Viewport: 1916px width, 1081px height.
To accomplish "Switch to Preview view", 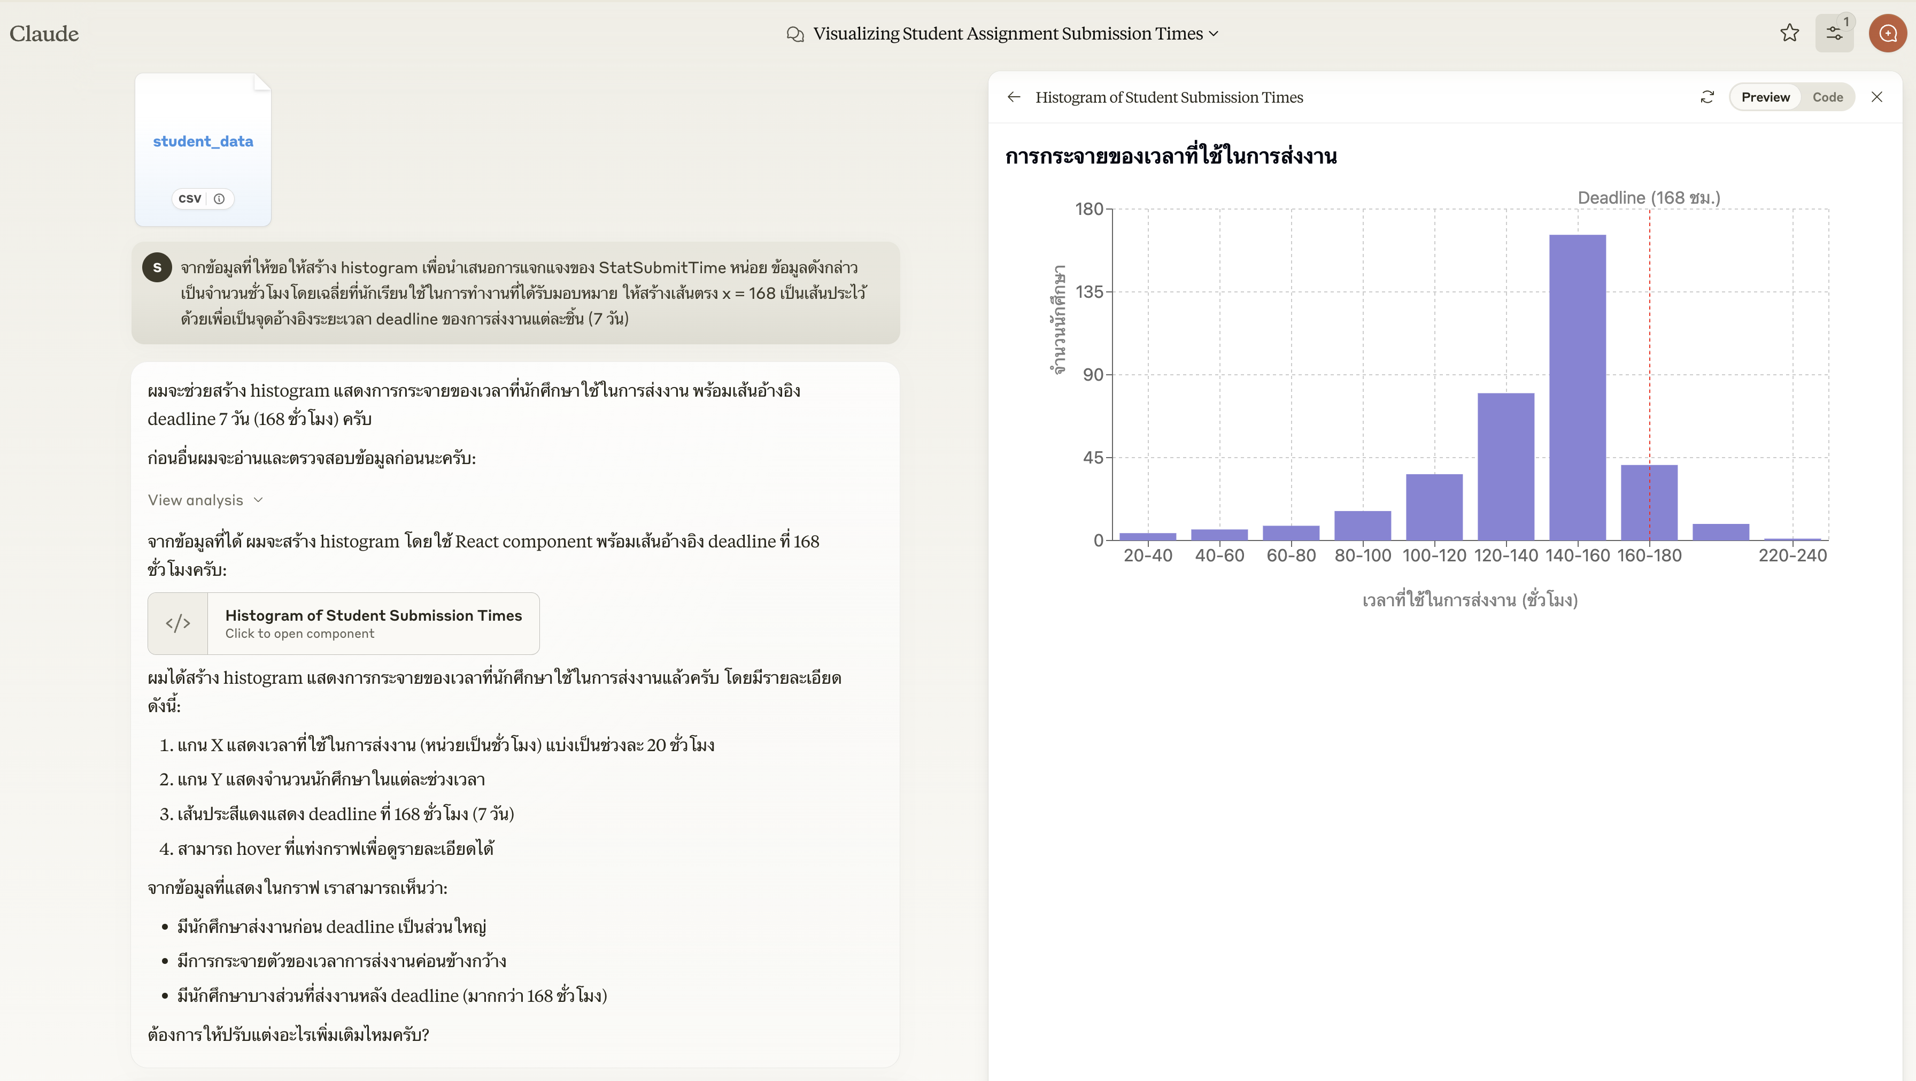I will tap(1765, 97).
